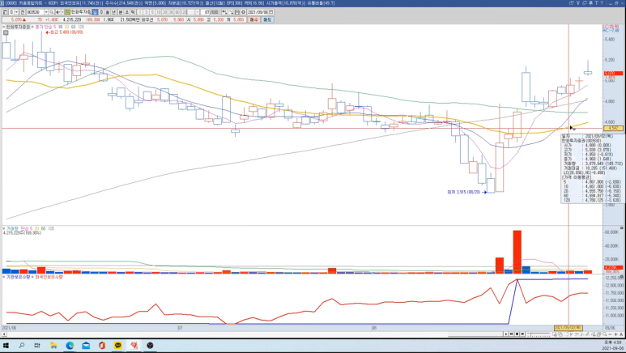Screen dimensions: 626x353
Task: Click the T font icon in title bar
Action: 597,2
